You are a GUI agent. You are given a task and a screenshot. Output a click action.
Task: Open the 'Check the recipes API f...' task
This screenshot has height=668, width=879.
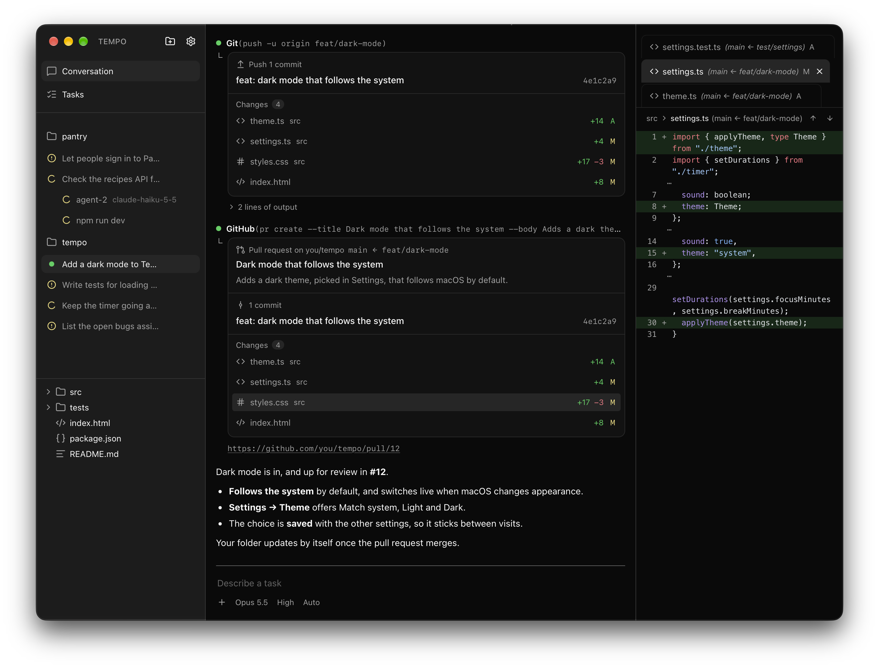pos(120,179)
